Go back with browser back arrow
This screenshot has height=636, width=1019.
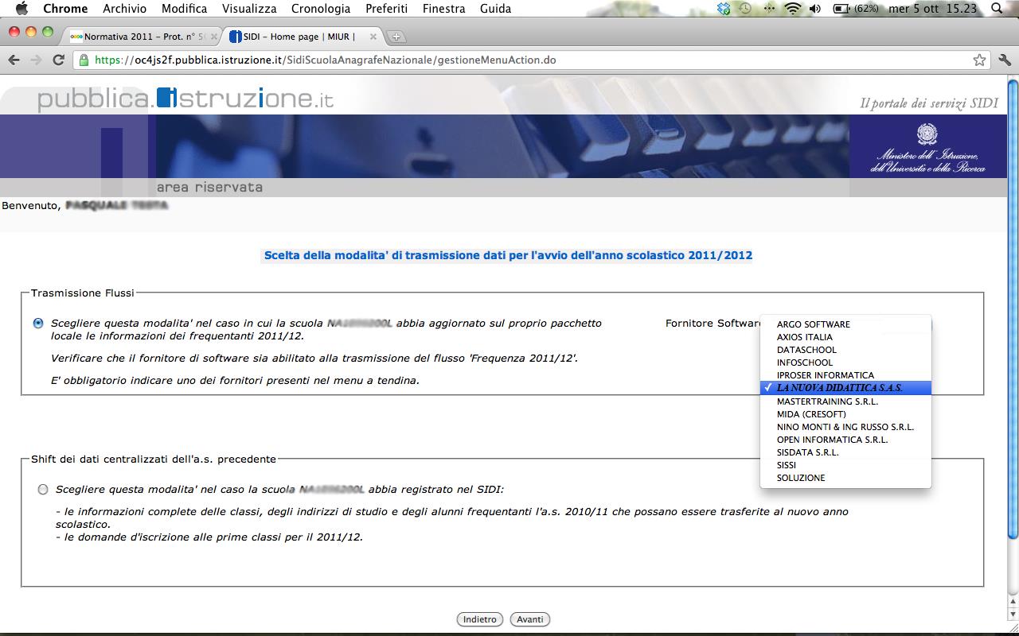pos(14,60)
